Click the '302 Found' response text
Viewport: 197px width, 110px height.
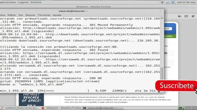98,50
